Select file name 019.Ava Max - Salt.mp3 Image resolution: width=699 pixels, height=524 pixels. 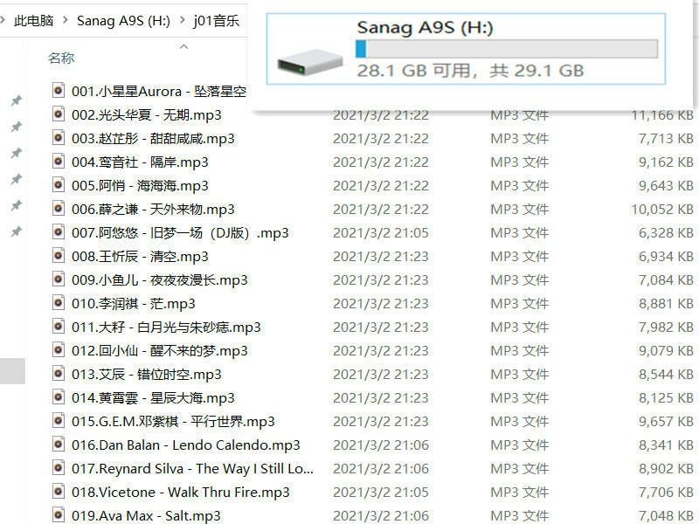coord(146,516)
